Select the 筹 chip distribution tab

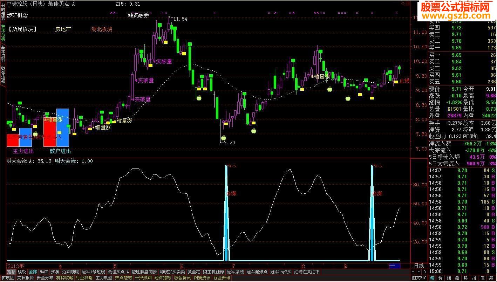tap(492, 278)
